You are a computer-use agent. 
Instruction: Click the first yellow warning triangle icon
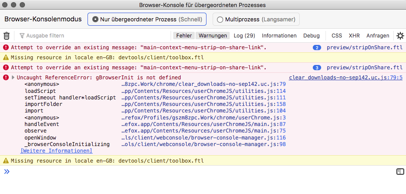pos(6,58)
